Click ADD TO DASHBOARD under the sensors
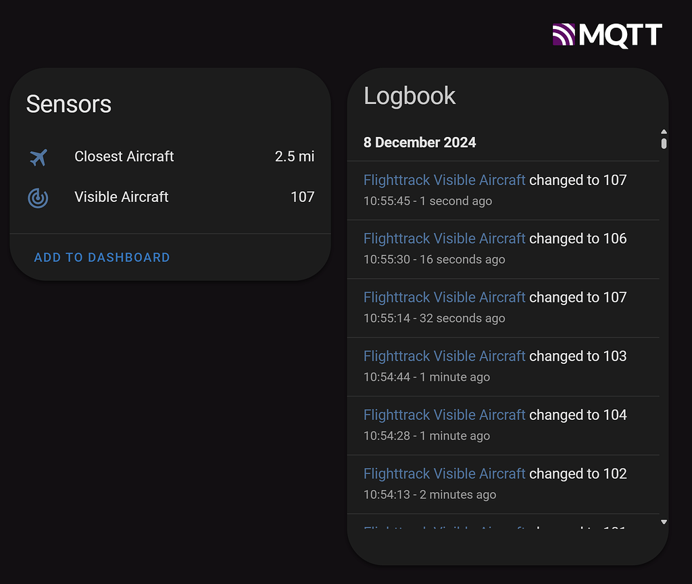 click(x=101, y=257)
